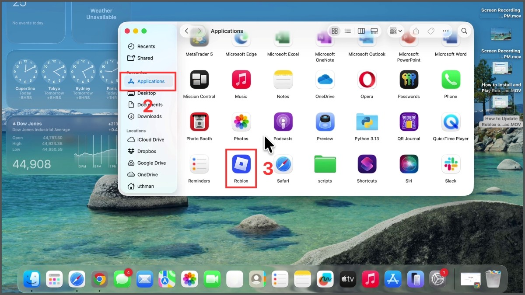Image resolution: width=525 pixels, height=295 pixels.
Task: Open Mail from the Dock
Action: point(144,279)
